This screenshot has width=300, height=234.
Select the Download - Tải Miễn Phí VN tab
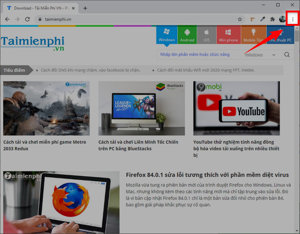40,8
